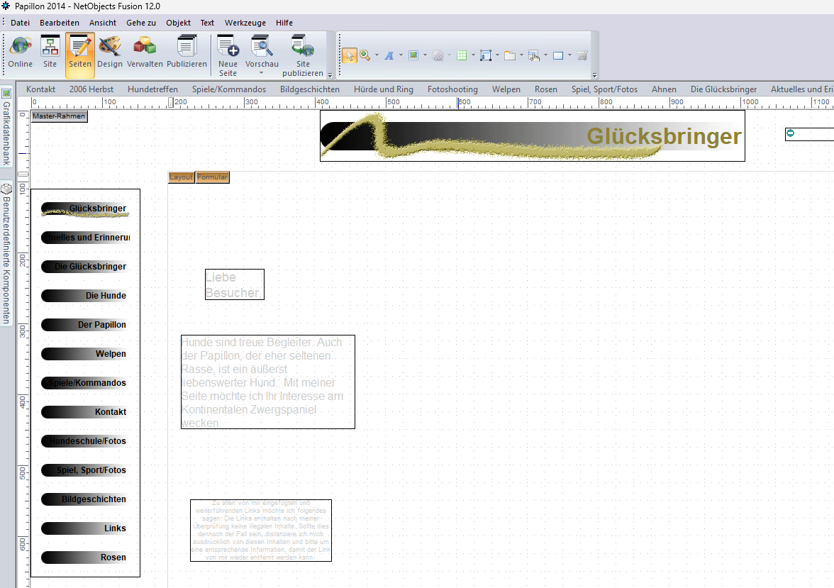Select the table tool icon

(461, 55)
